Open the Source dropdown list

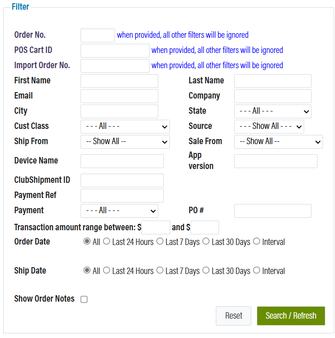(269, 127)
